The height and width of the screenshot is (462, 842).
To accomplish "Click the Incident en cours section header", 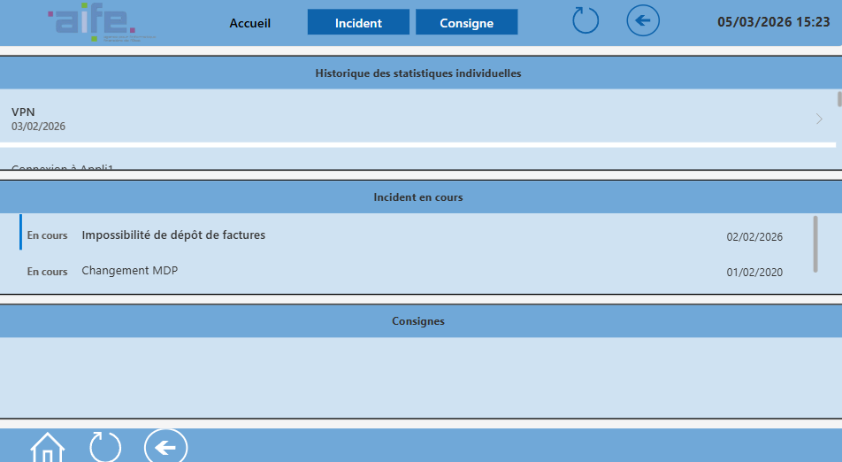I will point(417,197).
